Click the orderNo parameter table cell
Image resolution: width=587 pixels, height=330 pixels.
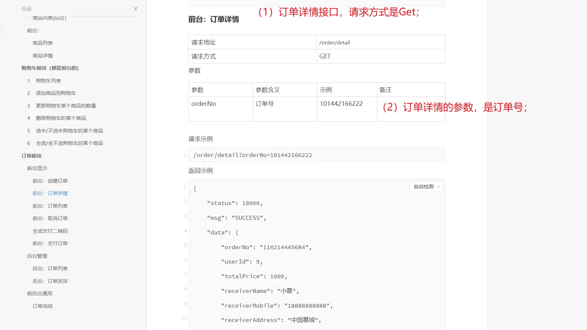(x=204, y=104)
